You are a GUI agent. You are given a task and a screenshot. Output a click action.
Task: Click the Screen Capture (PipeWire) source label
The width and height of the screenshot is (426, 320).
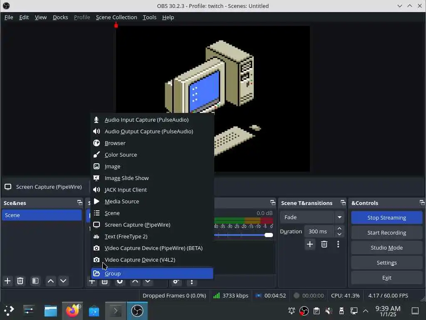click(x=49, y=187)
